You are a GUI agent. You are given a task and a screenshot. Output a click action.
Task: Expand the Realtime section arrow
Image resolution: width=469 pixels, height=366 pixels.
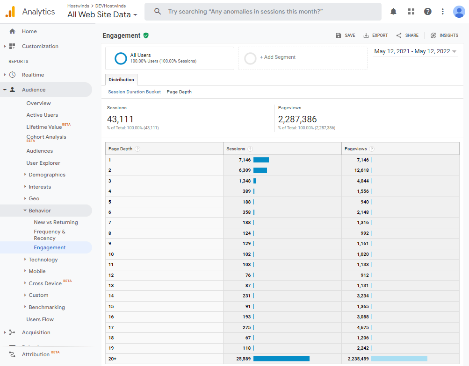(5, 75)
